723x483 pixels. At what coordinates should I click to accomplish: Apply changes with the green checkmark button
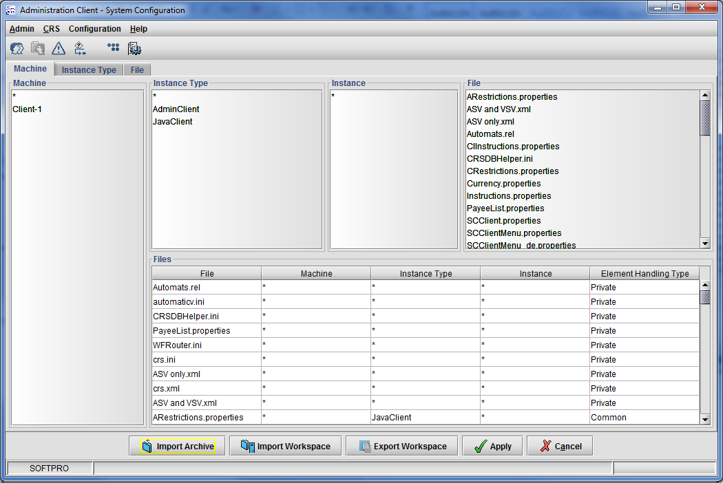(x=492, y=447)
